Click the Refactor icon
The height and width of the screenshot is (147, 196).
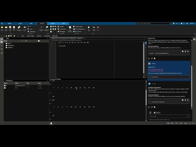(x=47, y=27)
